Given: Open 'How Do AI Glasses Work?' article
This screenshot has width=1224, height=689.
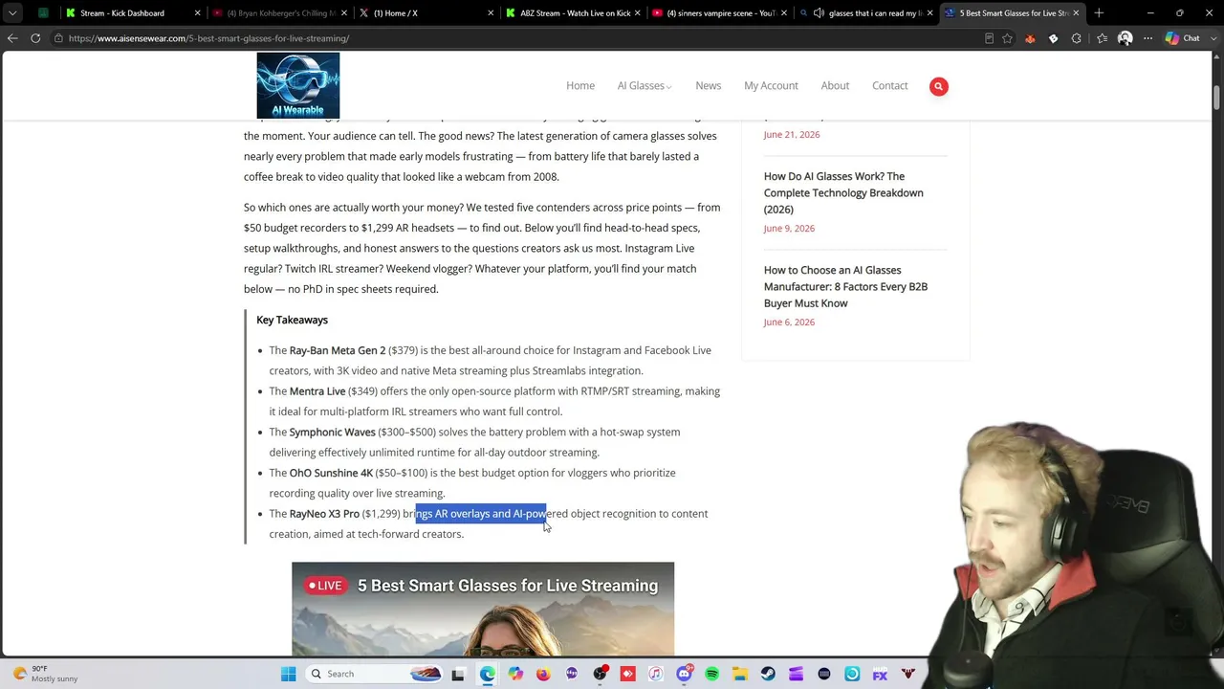Looking at the screenshot, I should coord(843,192).
